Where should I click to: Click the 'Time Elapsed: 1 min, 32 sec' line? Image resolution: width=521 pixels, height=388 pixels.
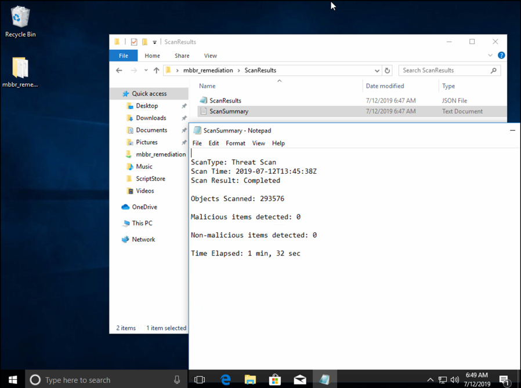(245, 254)
